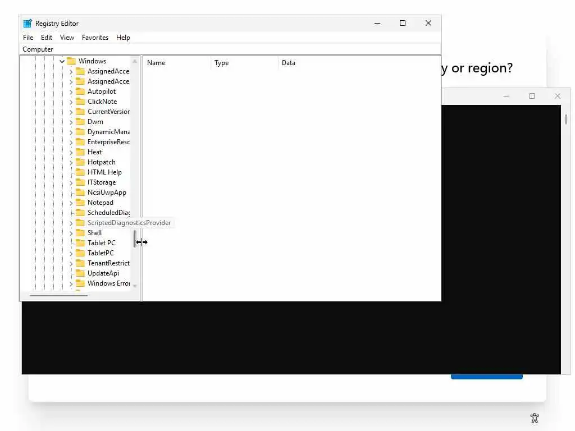Click the ScriptedDiagnosticsProvider folder icon
The height and width of the screenshot is (431, 575).
(80, 222)
